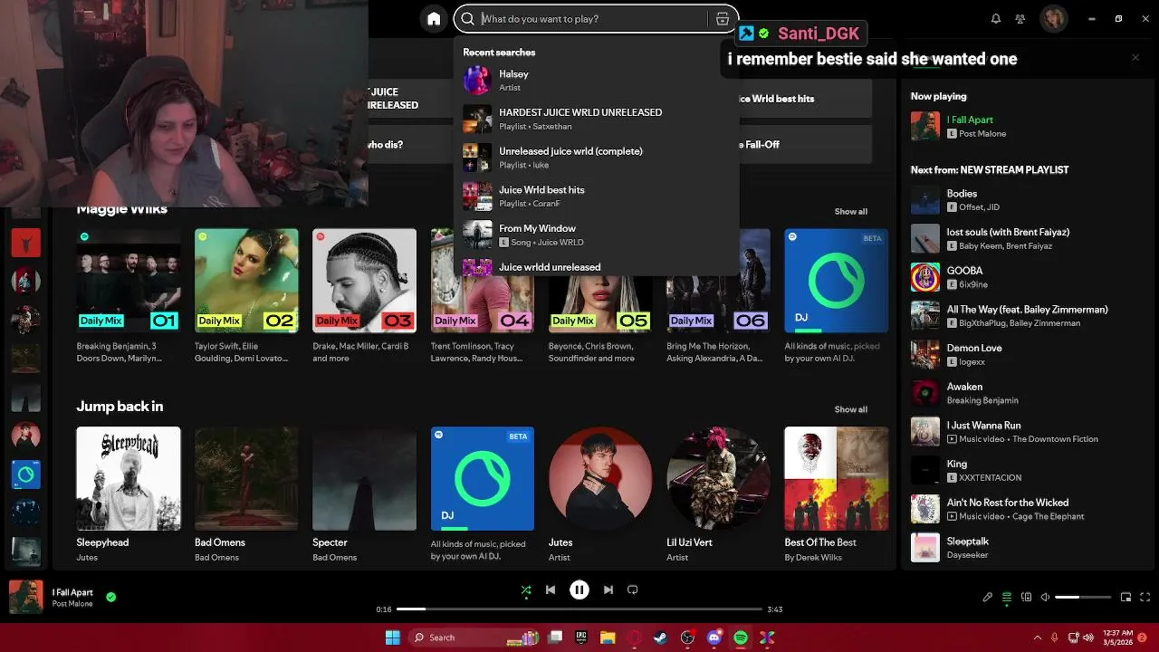Toggle repeat mode
This screenshot has width=1159, height=652.
click(633, 590)
